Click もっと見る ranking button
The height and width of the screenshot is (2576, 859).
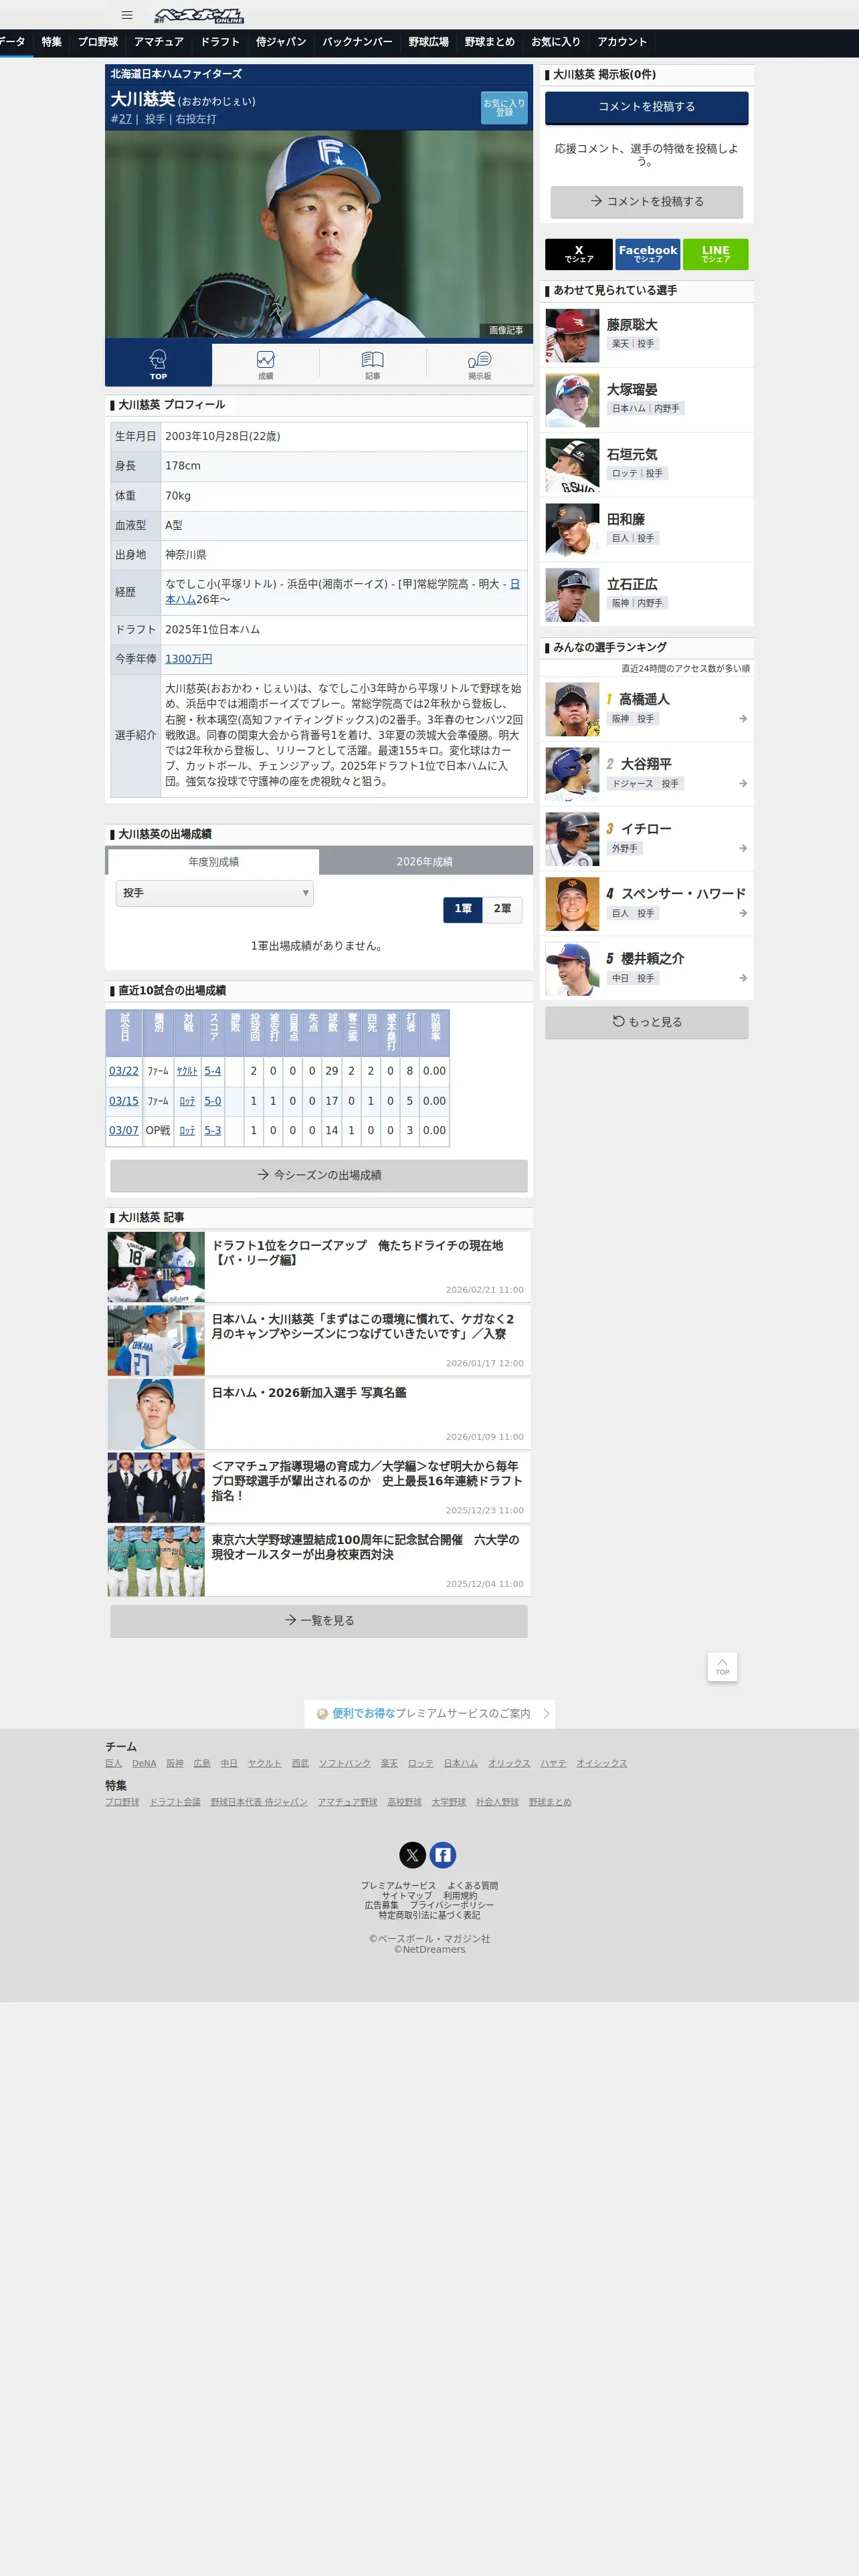(646, 1022)
